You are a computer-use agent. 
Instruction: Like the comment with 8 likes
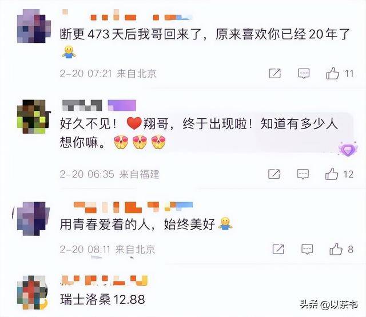point(336,249)
